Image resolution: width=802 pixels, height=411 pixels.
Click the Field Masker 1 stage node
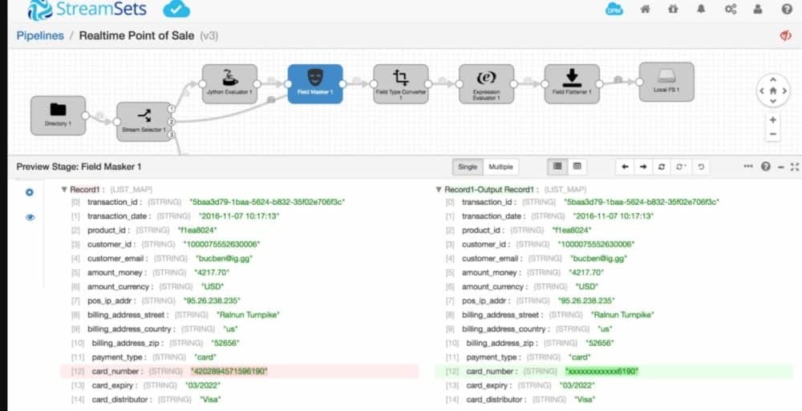(315, 84)
